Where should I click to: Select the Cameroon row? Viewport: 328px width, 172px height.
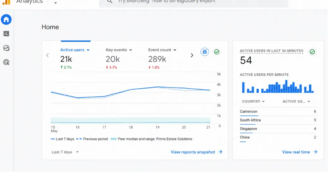click(x=278, y=112)
